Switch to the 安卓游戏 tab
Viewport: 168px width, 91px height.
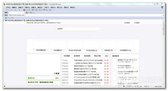87,56
